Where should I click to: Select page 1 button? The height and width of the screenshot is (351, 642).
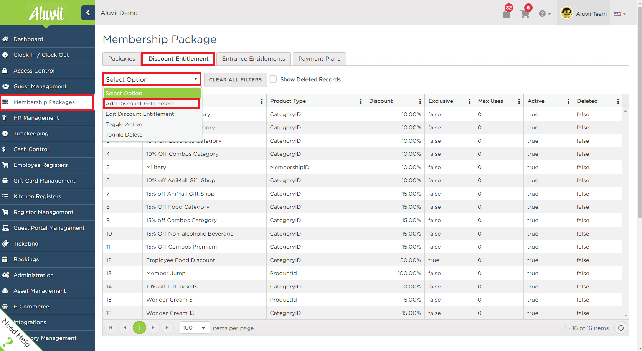pos(139,328)
